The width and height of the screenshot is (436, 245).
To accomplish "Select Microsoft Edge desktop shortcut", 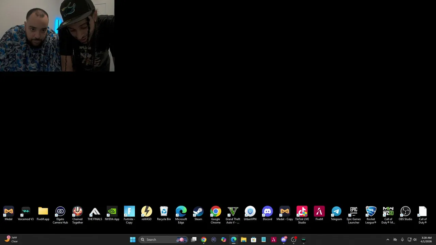I will click(x=181, y=215).
